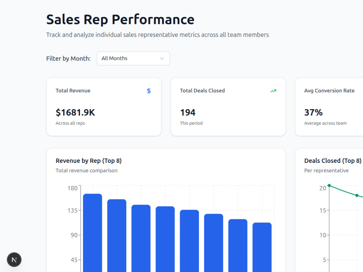This screenshot has height=272, width=363.
Task: Click the fourth bar in revenue chart
Action: coord(165,239)
